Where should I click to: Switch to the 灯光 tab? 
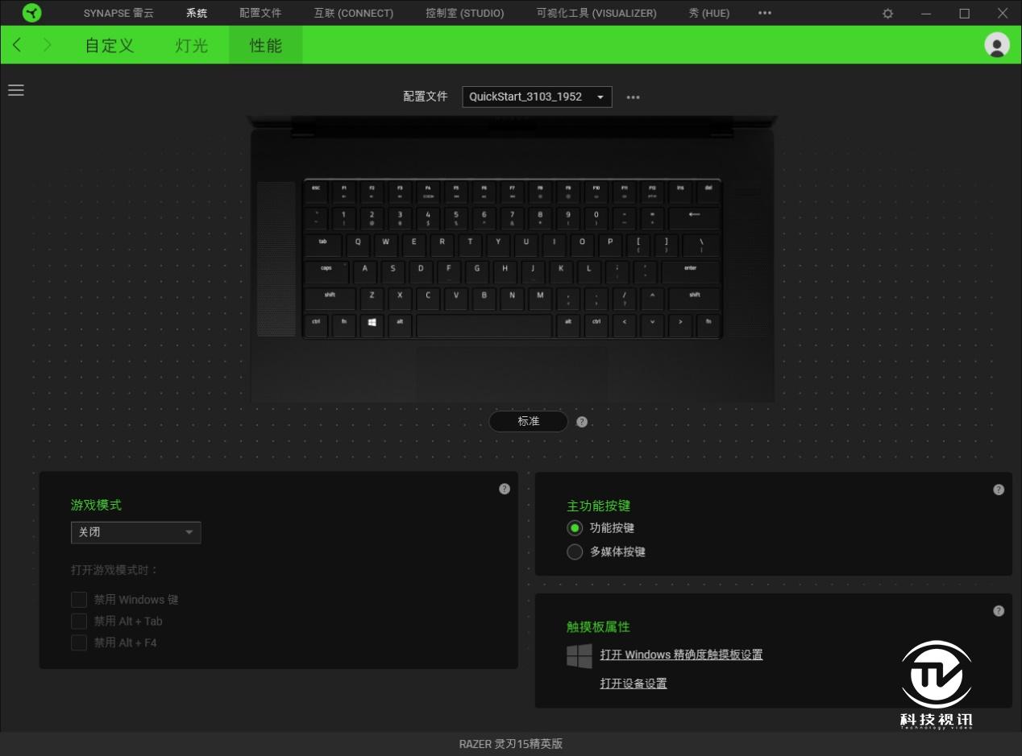[x=190, y=45]
